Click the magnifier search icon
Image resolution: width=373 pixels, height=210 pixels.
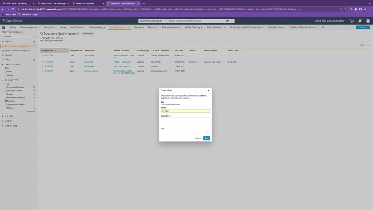point(232,21)
